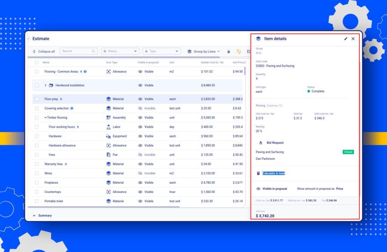Click the folder icon beside Hardwood installation

(51, 85)
